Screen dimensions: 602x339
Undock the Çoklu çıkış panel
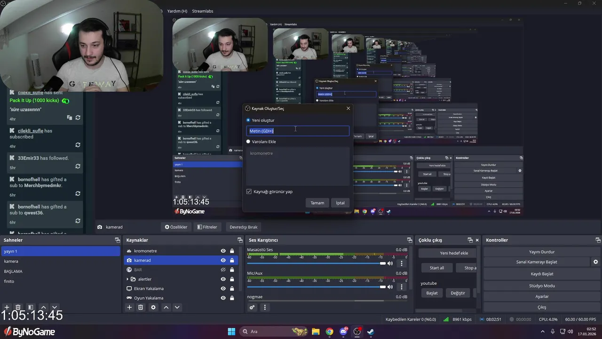tap(470, 240)
